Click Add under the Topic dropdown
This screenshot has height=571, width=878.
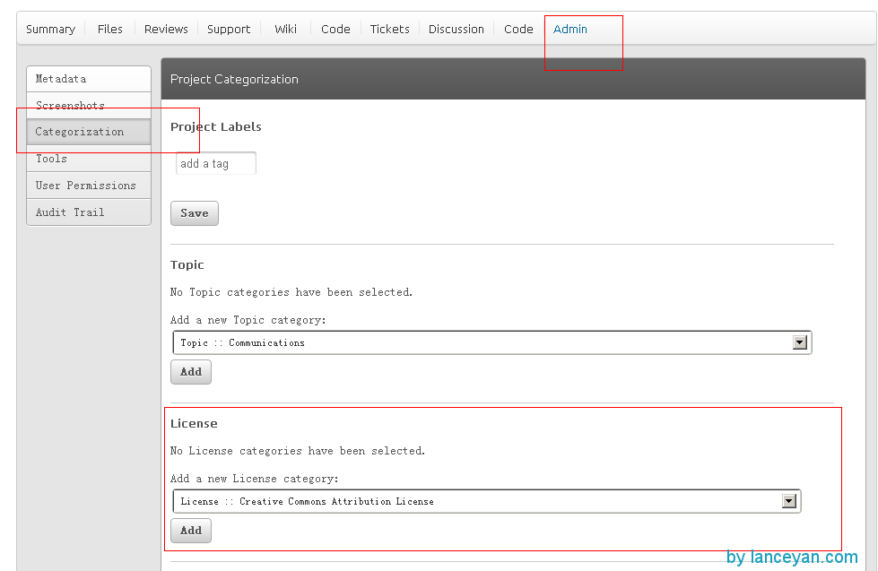point(190,372)
